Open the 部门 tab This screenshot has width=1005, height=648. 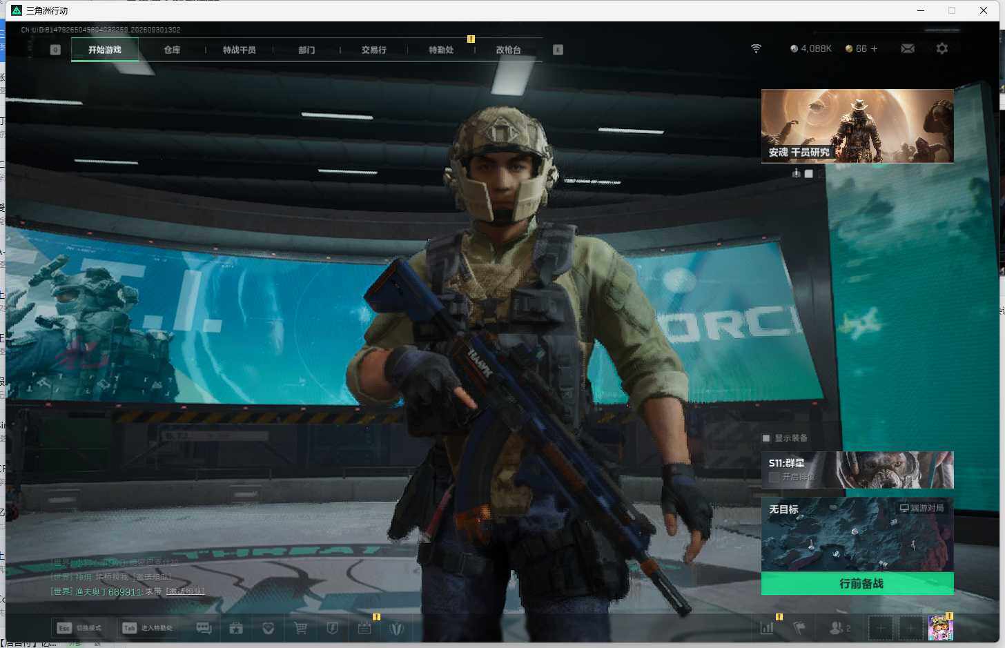tap(306, 50)
